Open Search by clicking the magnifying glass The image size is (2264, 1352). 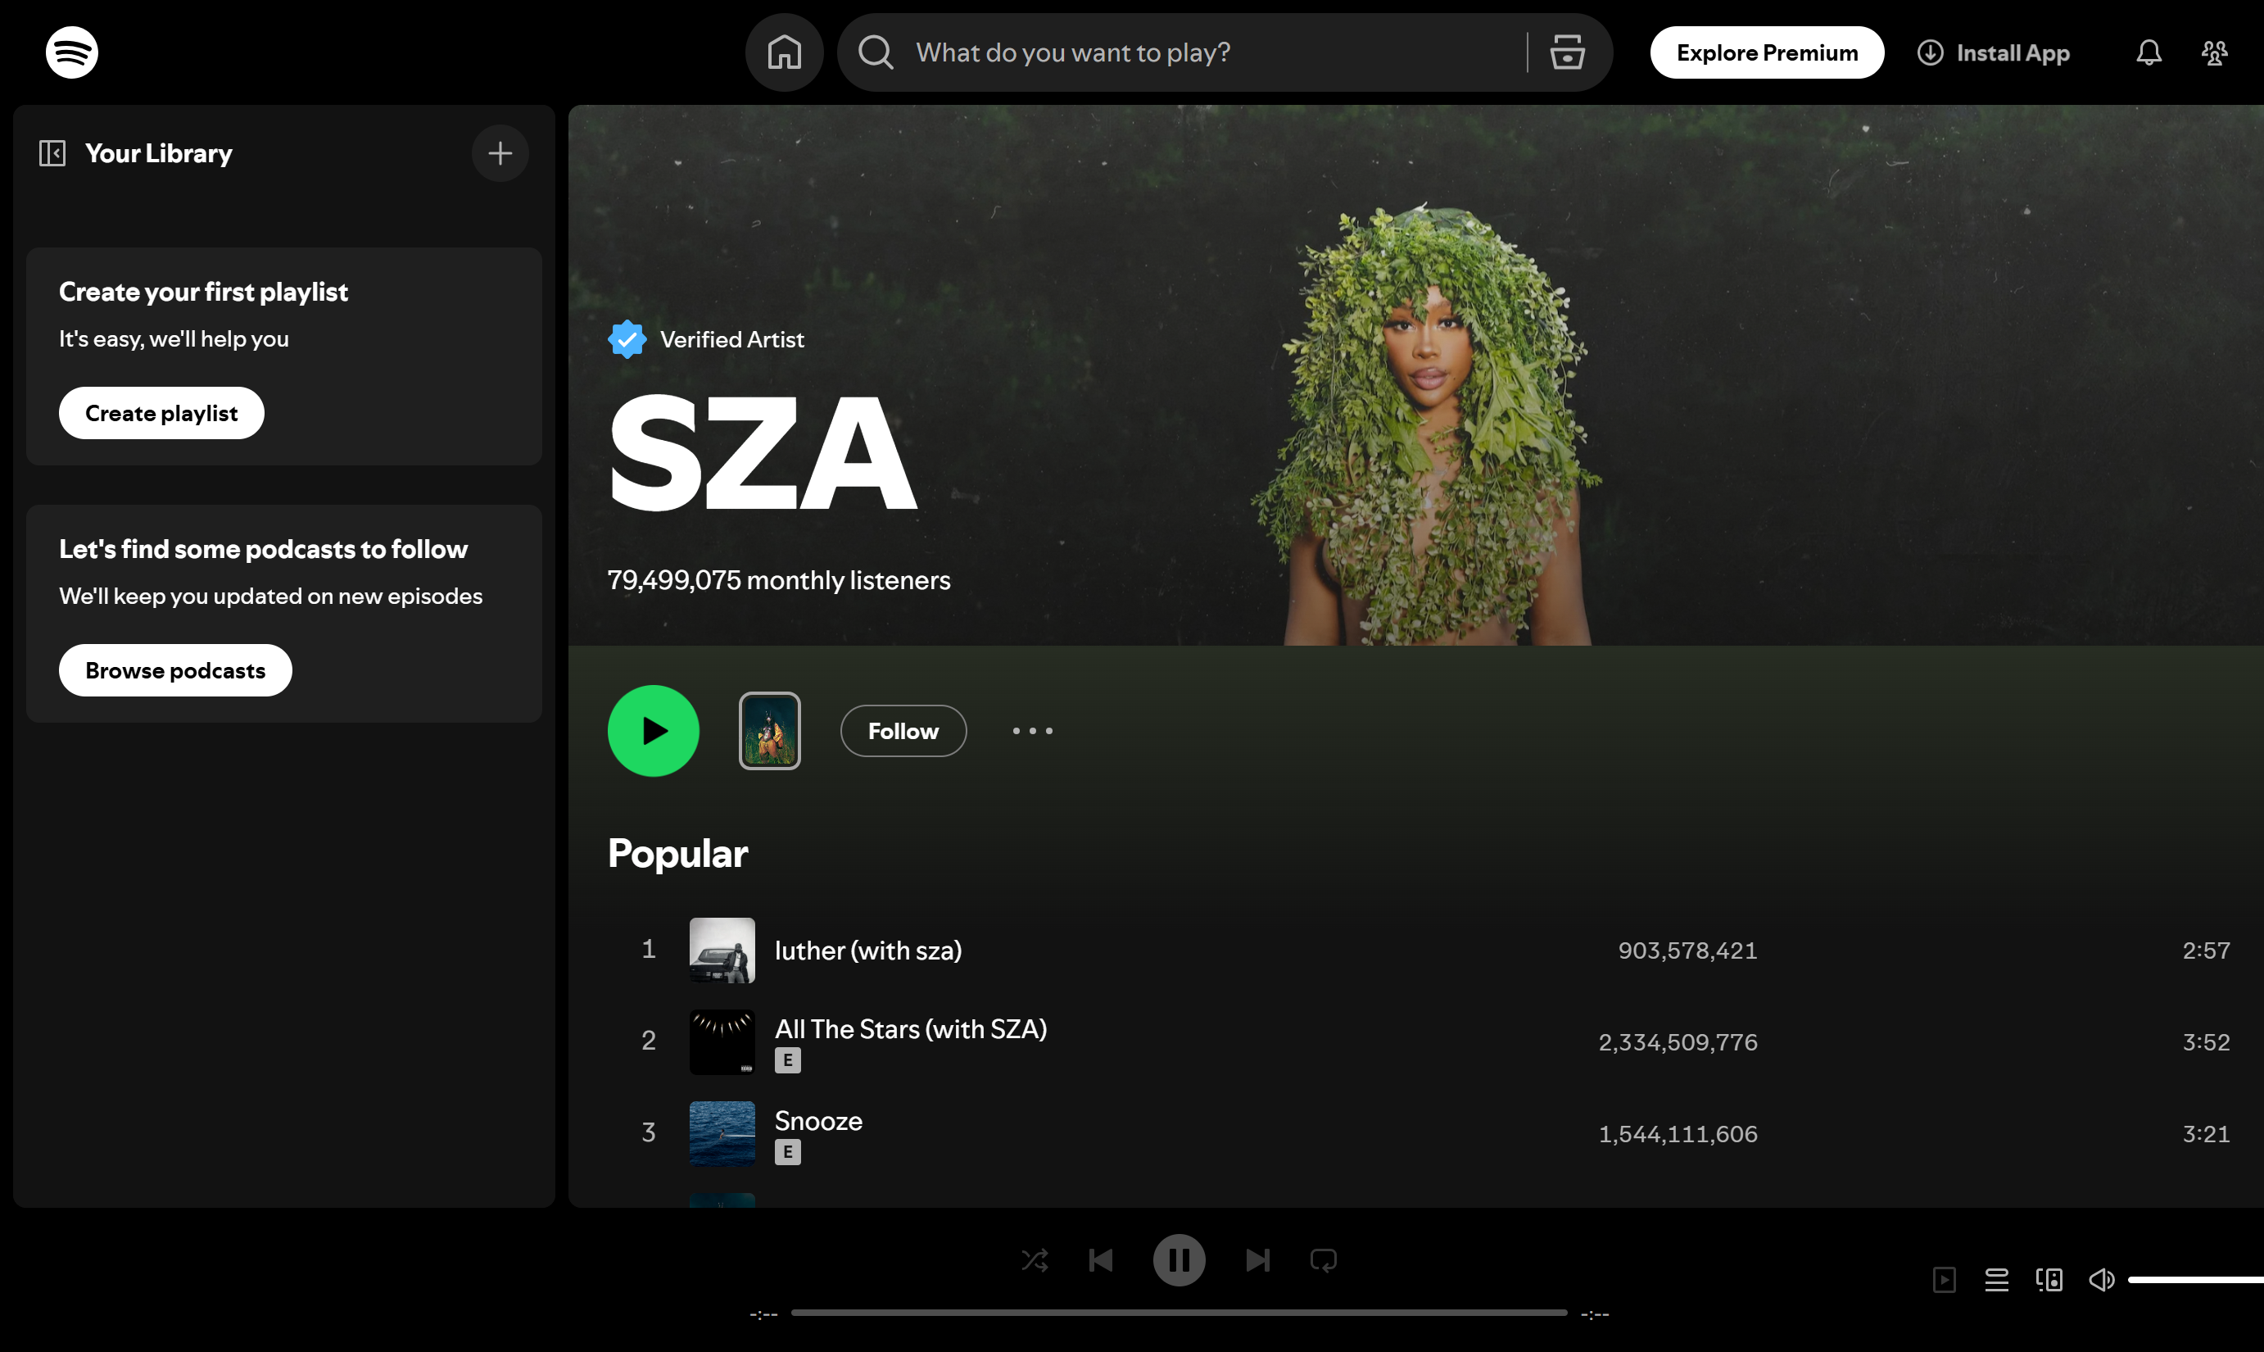(x=873, y=52)
